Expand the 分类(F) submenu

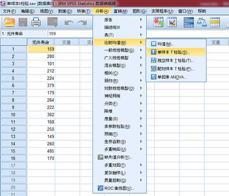point(119,104)
